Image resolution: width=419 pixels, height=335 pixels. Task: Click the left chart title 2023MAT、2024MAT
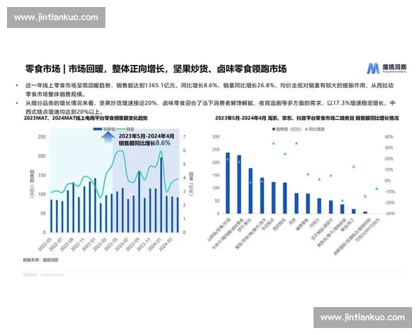(85, 118)
